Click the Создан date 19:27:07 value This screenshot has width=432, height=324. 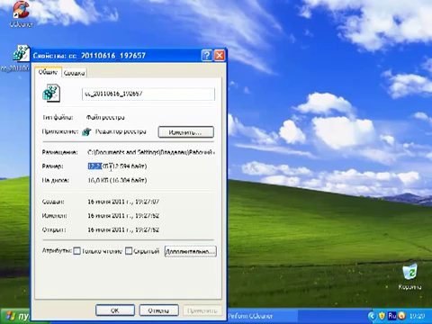tap(123, 202)
